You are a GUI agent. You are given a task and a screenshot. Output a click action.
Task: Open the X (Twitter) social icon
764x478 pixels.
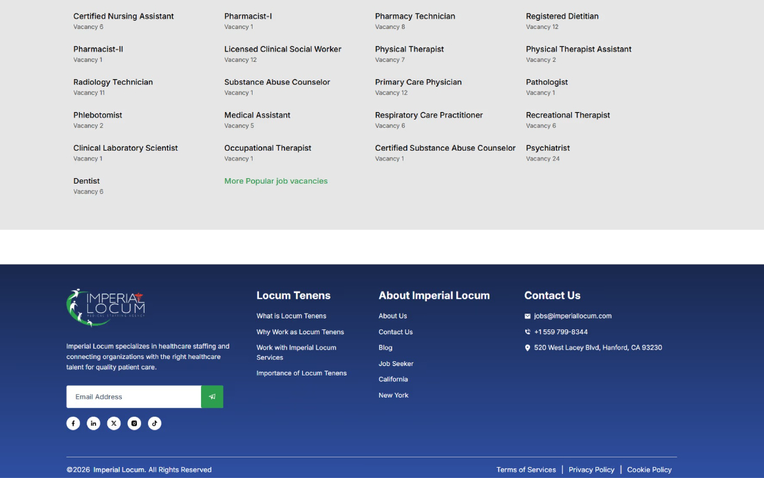click(114, 424)
